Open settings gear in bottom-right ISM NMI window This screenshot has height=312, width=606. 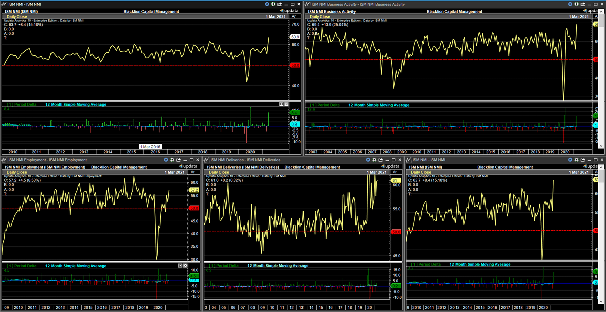[576, 160]
